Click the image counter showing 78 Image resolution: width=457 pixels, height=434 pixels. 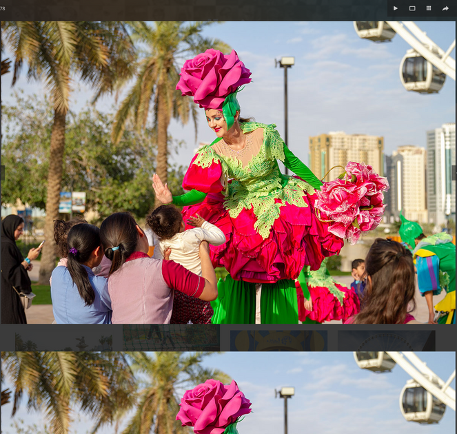click(x=3, y=8)
